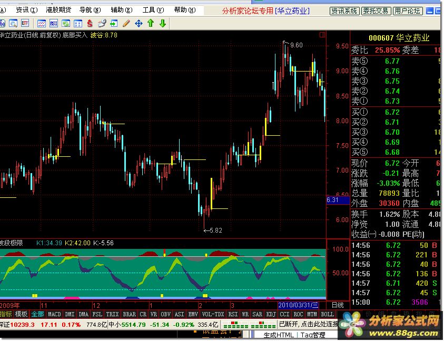Image resolution: width=444 pixels, height=341 pixels.
Task: Click the 2010/03/31/三 date marker
Action: 298,305
